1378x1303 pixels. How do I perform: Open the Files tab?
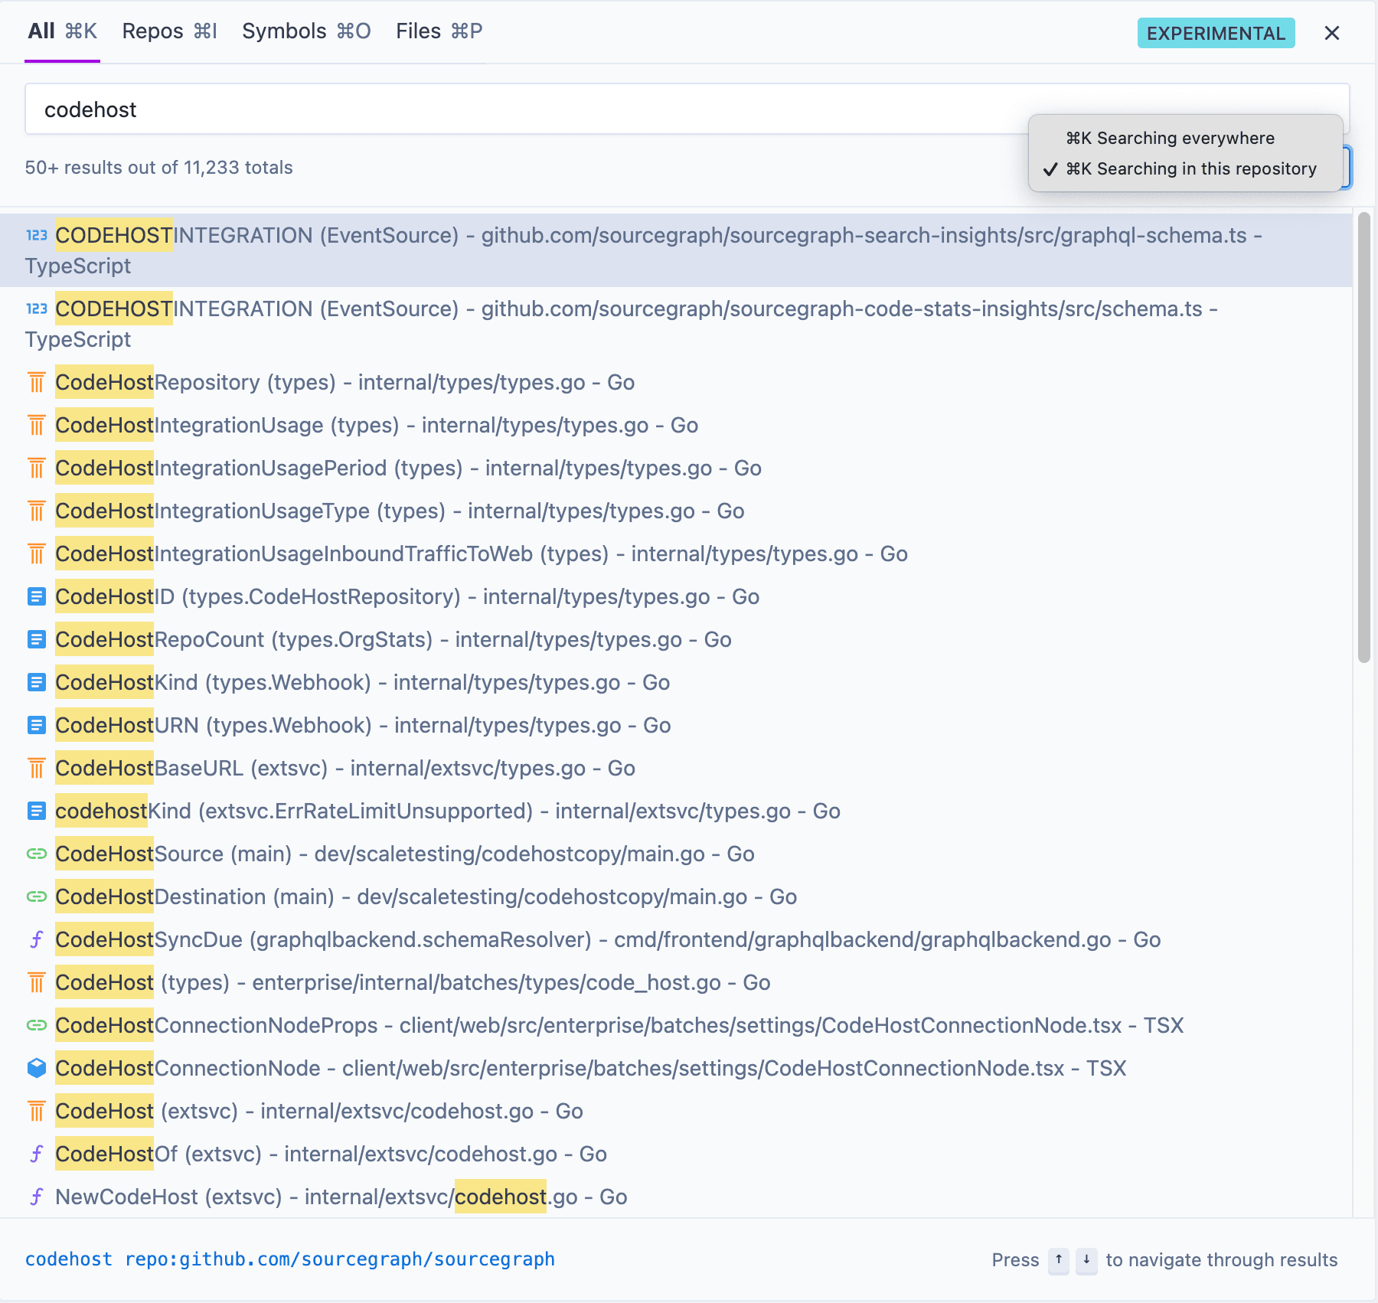[439, 31]
